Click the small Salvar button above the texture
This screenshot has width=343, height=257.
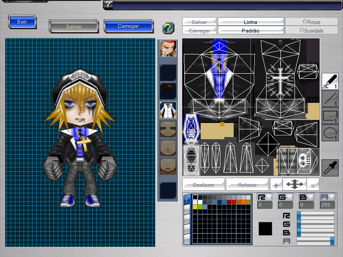point(199,22)
